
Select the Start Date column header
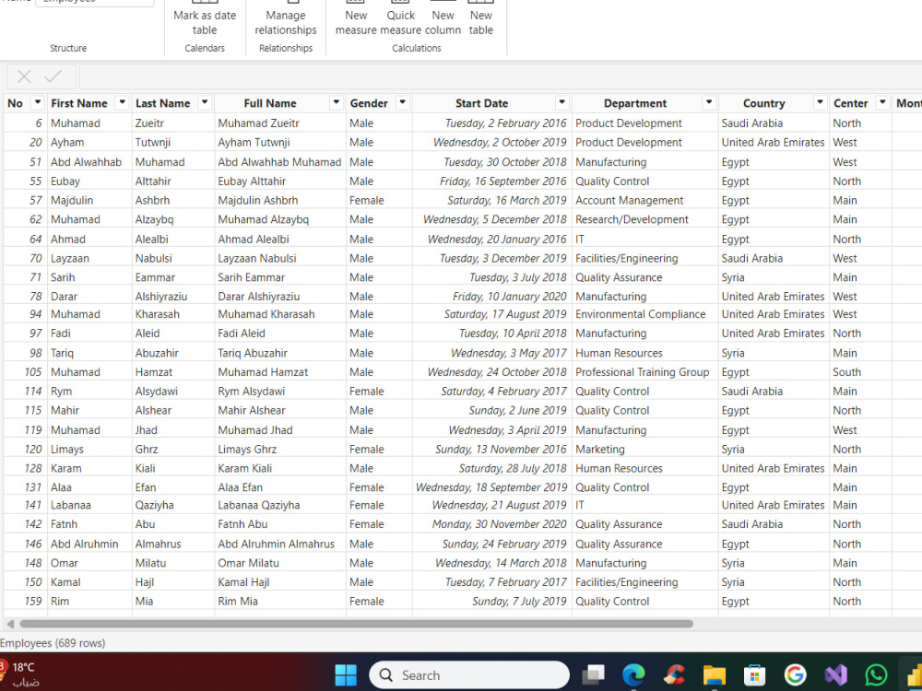481,103
